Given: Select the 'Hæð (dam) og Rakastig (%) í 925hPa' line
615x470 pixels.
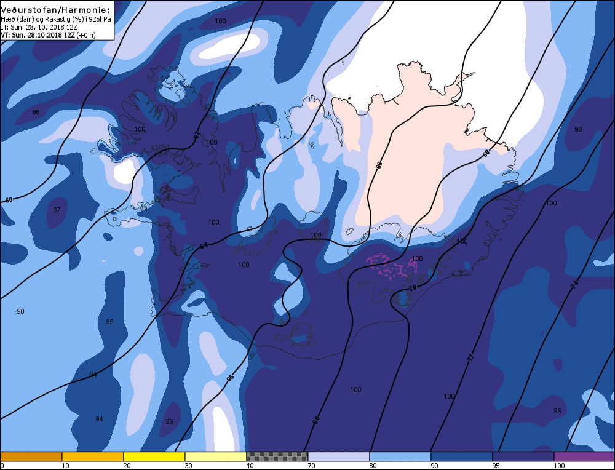Looking at the screenshot, I should pyautogui.click(x=56, y=19).
